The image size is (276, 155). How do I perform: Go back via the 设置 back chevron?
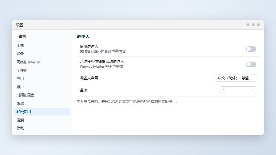point(21,36)
